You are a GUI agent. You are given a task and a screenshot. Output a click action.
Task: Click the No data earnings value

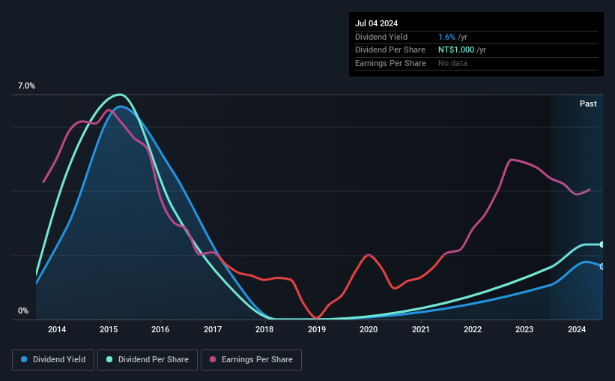click(452, 63)
